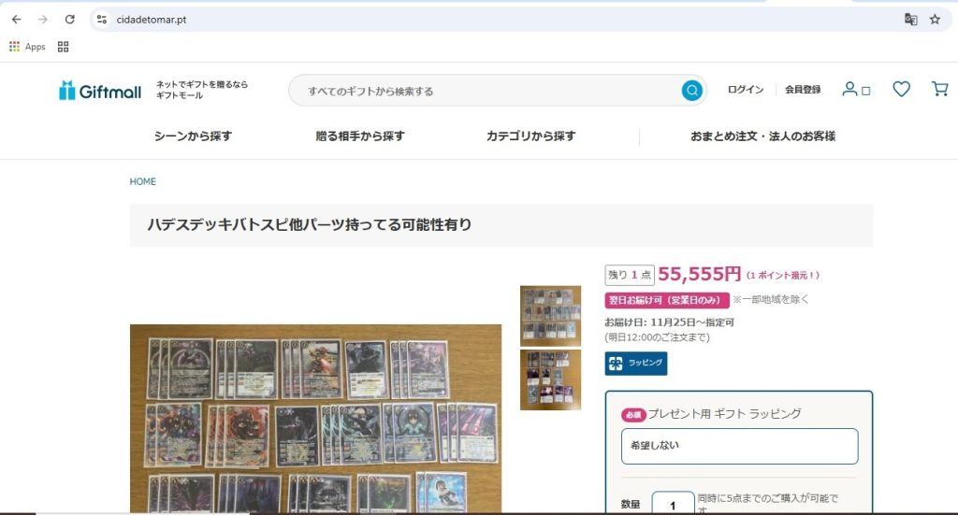The image size is (958, 515).
Task: Click the browser forward arrow
Action: tap(43, 20)
